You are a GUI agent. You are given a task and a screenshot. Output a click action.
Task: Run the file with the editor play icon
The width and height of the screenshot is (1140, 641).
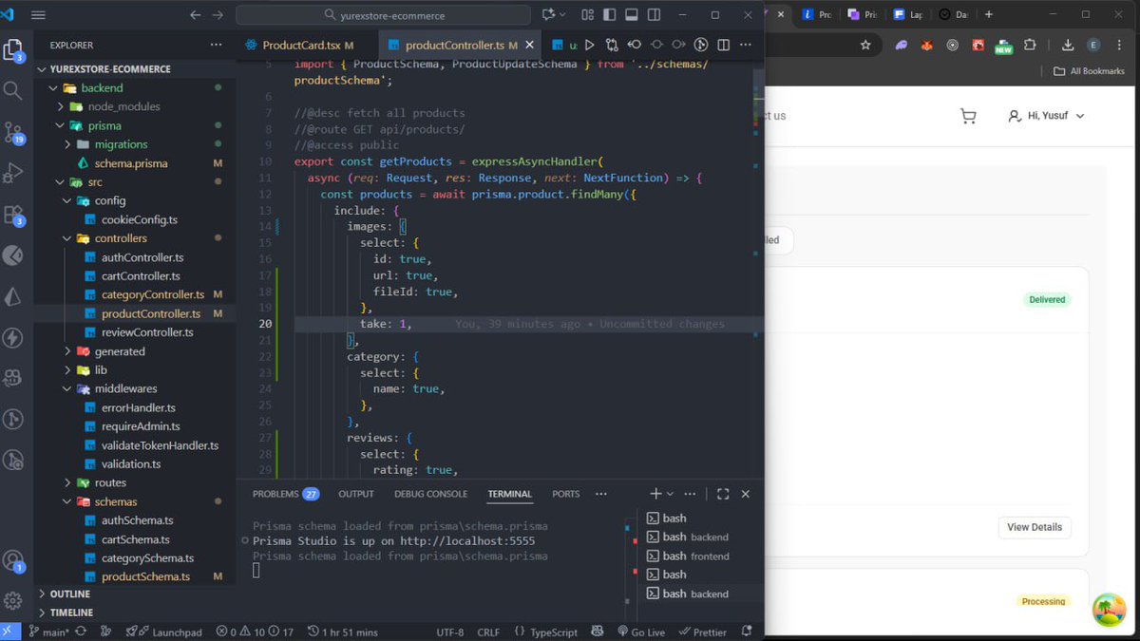tap(590, 45)
